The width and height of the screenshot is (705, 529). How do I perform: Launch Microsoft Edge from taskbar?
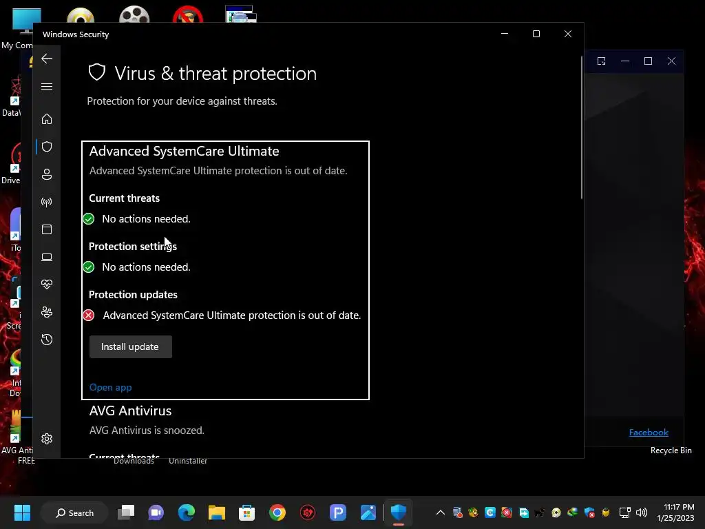click(186, 512)
